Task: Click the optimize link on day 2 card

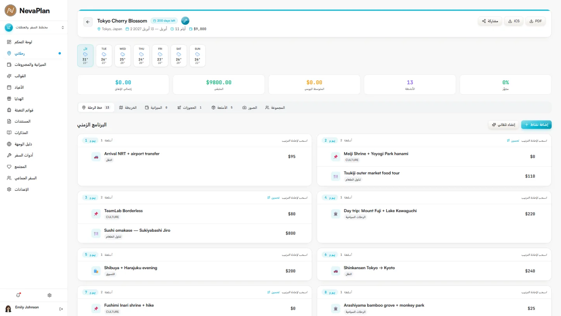Action: [x=513, y=140]
